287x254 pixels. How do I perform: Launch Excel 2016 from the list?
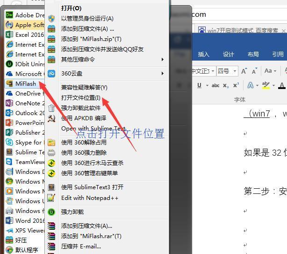point(25,34)
